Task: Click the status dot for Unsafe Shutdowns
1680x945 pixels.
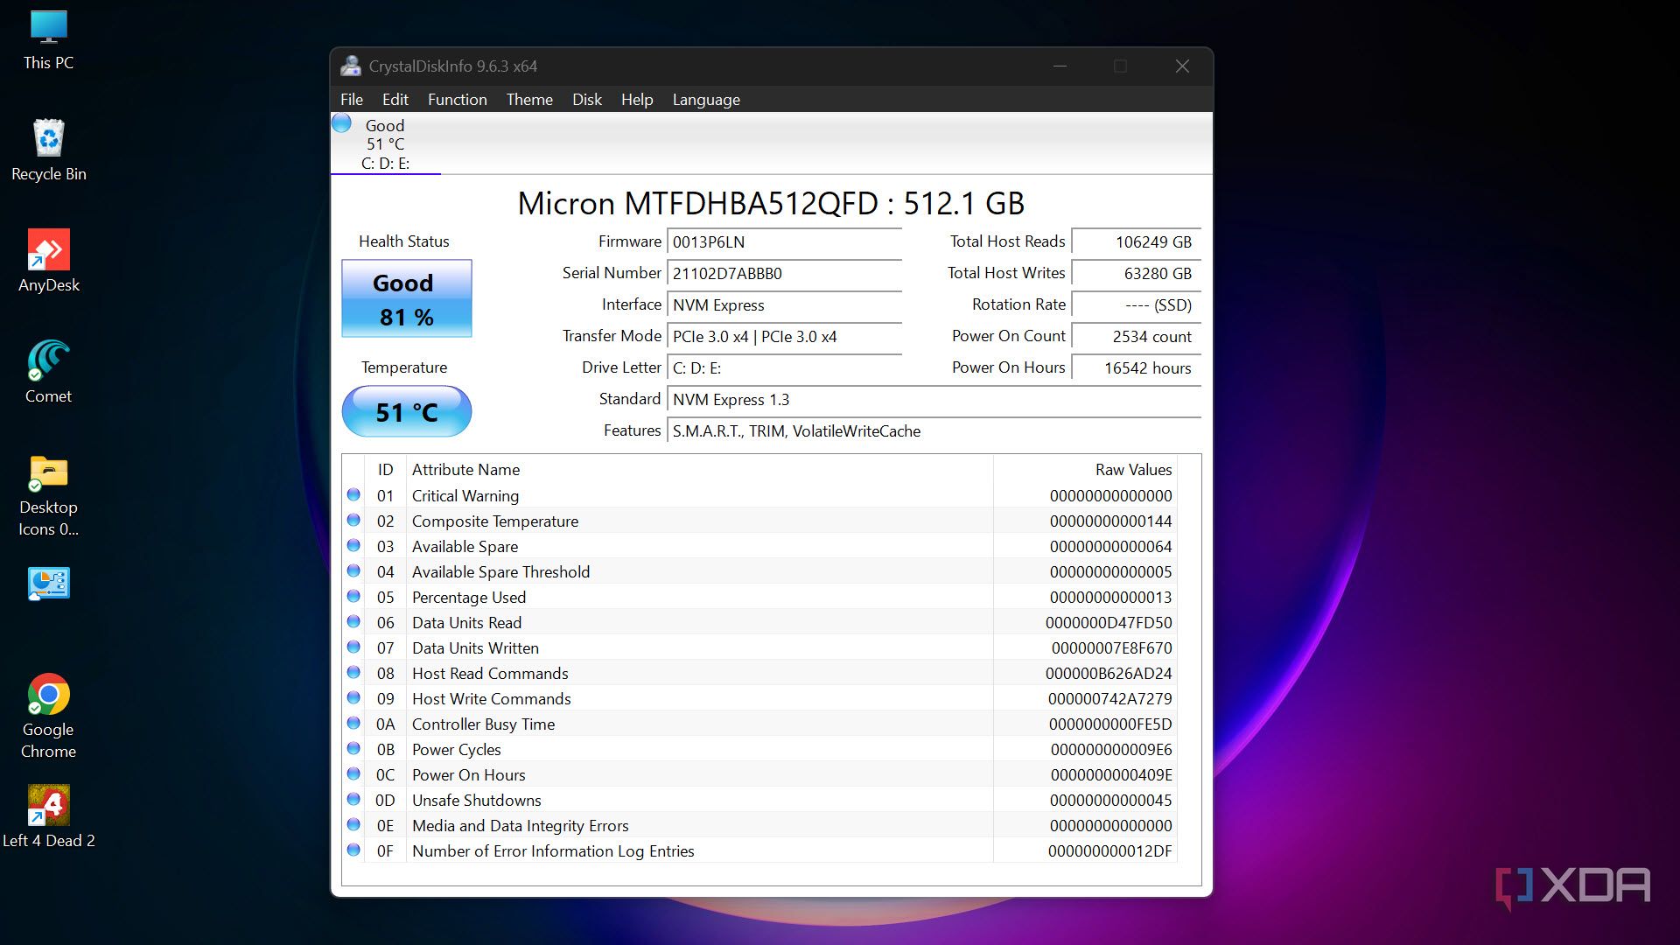Action: 353,800
